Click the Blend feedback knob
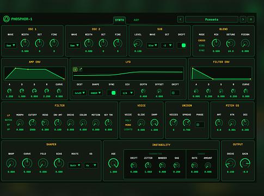This screenshot has width=264, height=196. (245, 44)
